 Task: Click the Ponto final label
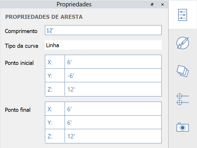18,110
